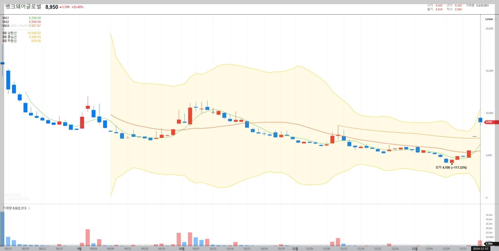Viewport: 499px width, 251px height.
Task: Click the BB 상한선 legend row
Action: click(21, 33)
